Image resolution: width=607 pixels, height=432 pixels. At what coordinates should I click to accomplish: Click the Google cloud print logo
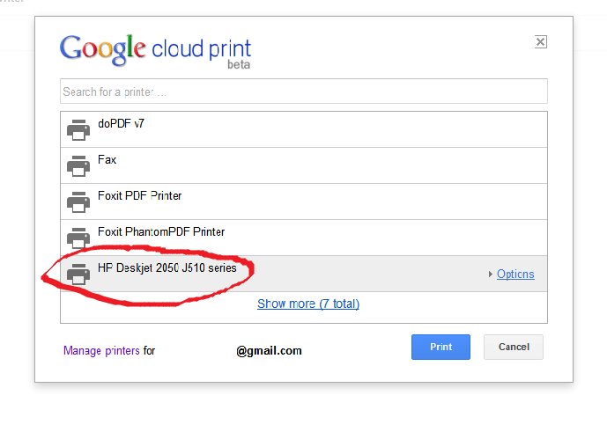point(155,51)
